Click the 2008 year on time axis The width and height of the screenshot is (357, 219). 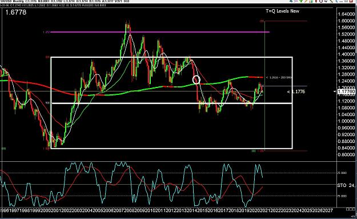tap(130, 210)
